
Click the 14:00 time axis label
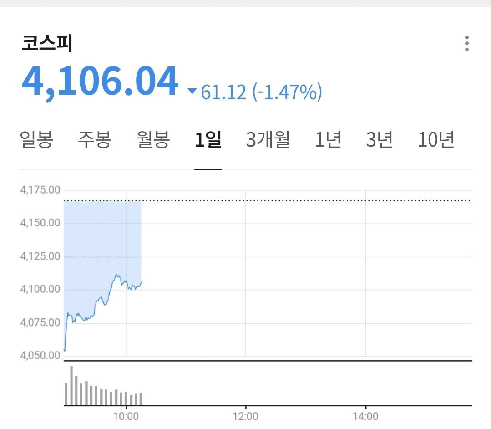coord(365,416)
